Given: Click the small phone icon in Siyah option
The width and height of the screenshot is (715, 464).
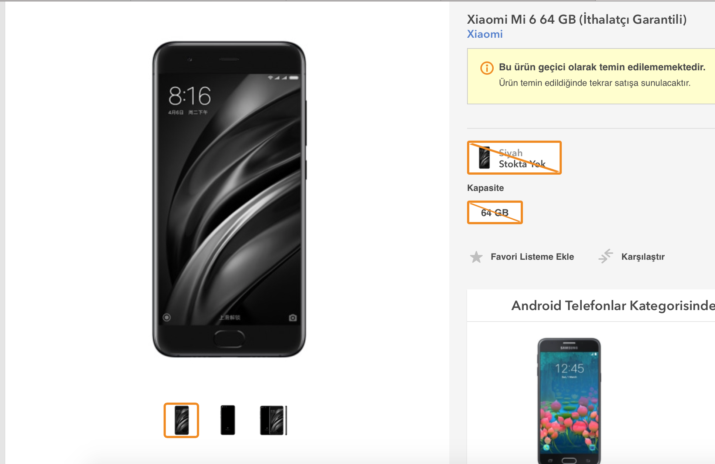Looking at the screenshot, I should click(484, 158).
